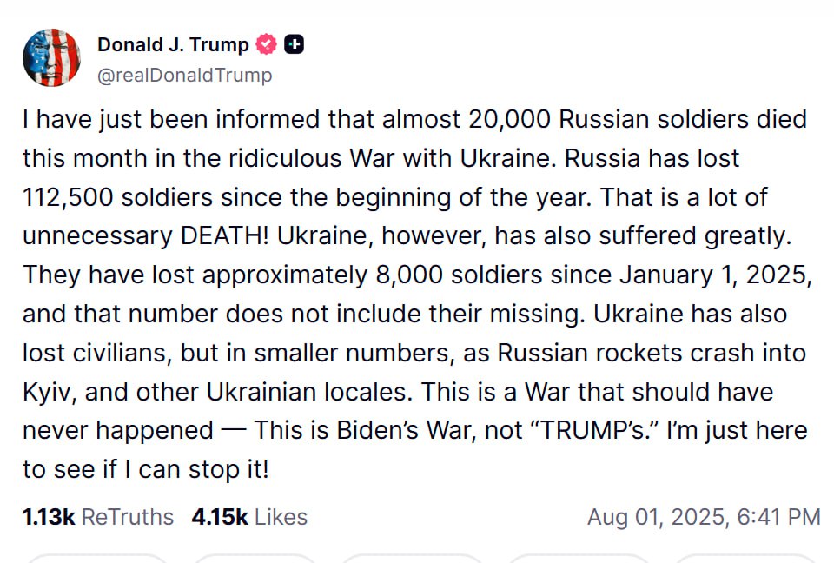
Task: Click the red verified checkmark badge
Action: tap(266, 44)
